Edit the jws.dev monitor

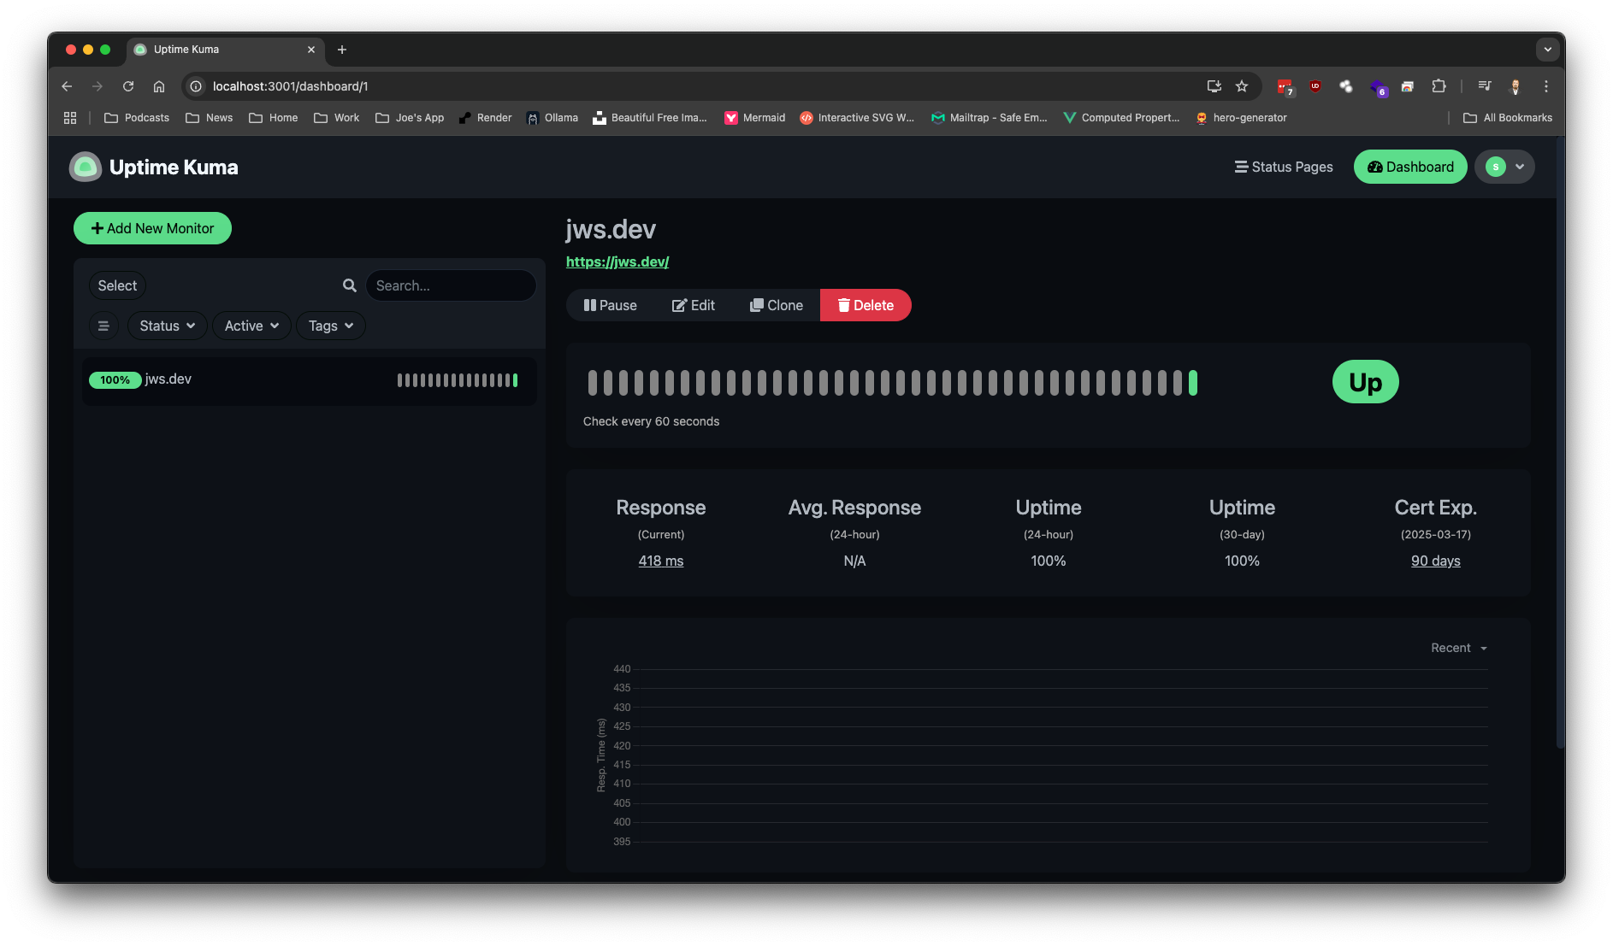point(694,305)
